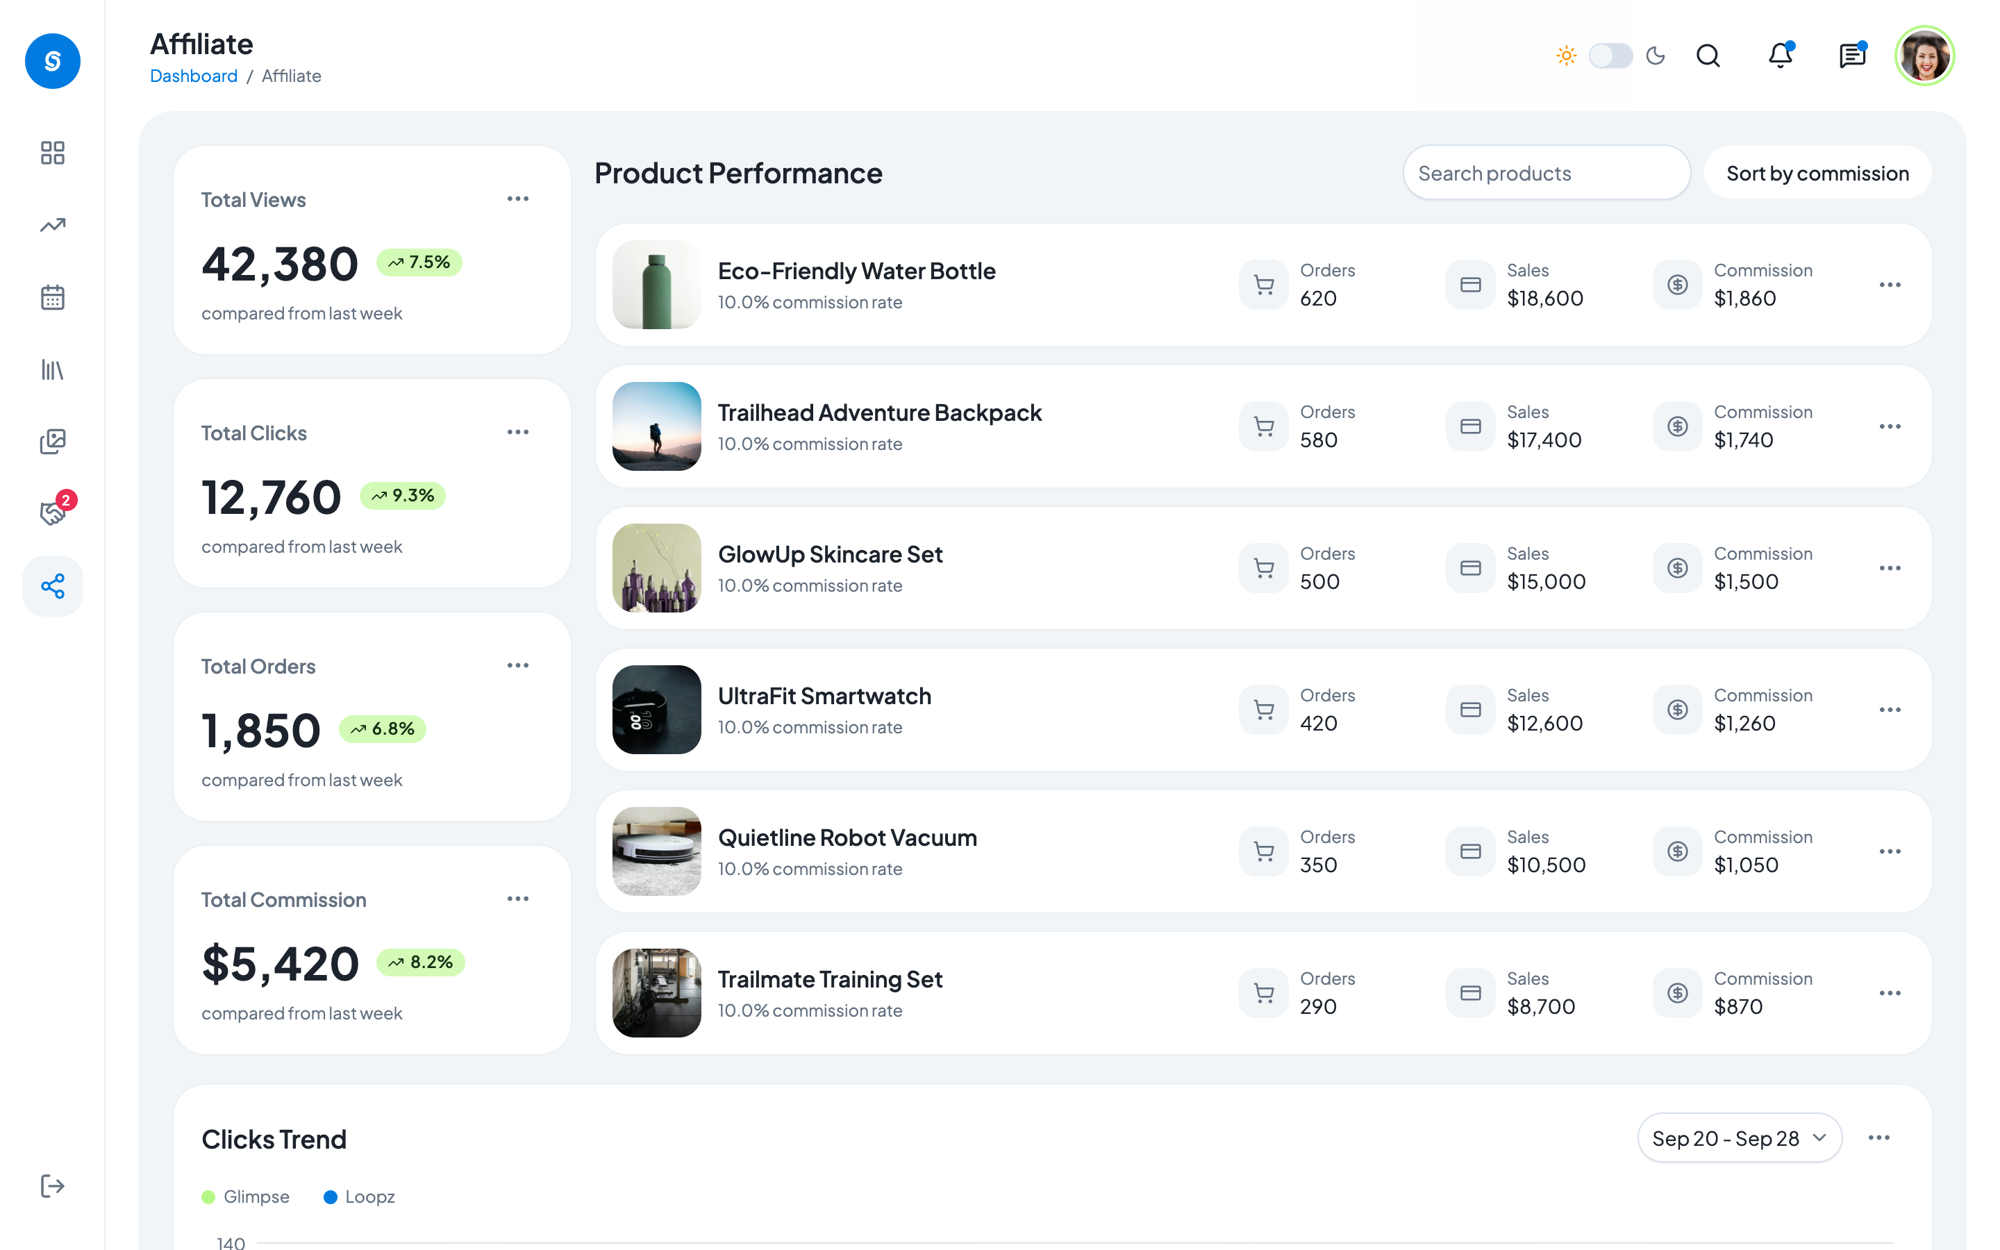
Task: Open the analytics trend icon in sidebar
Action: click(52, 225)
